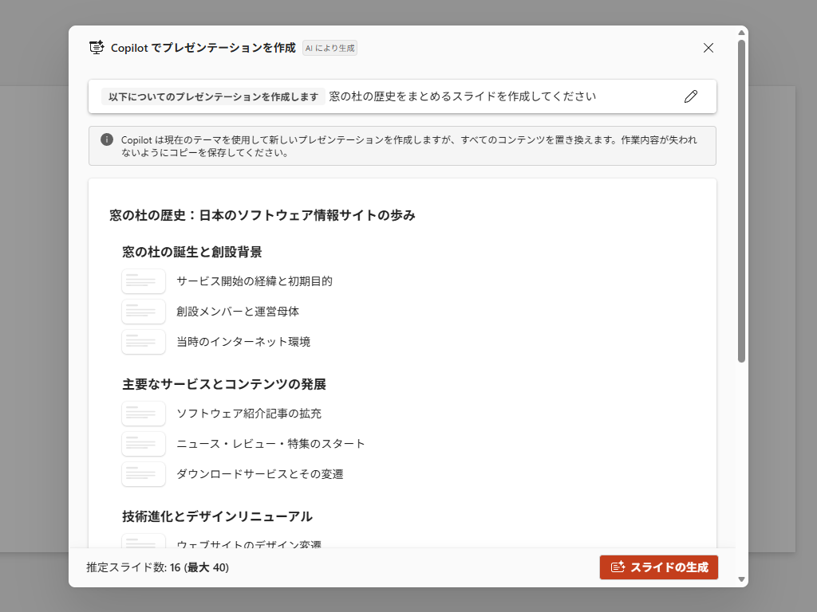
Task: Click the scrollbar up arrow
Action: coord(743,31)
